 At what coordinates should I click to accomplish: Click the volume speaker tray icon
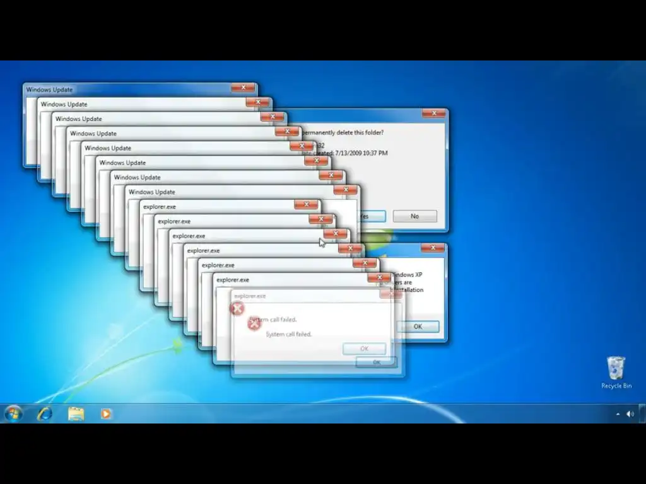(630, 414)
